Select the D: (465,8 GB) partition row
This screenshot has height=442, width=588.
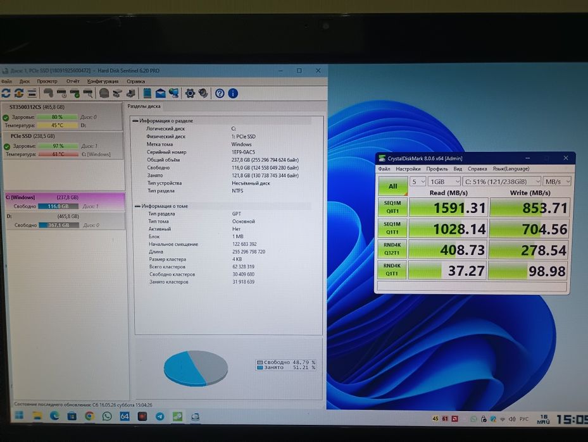[x=65, y=221]
